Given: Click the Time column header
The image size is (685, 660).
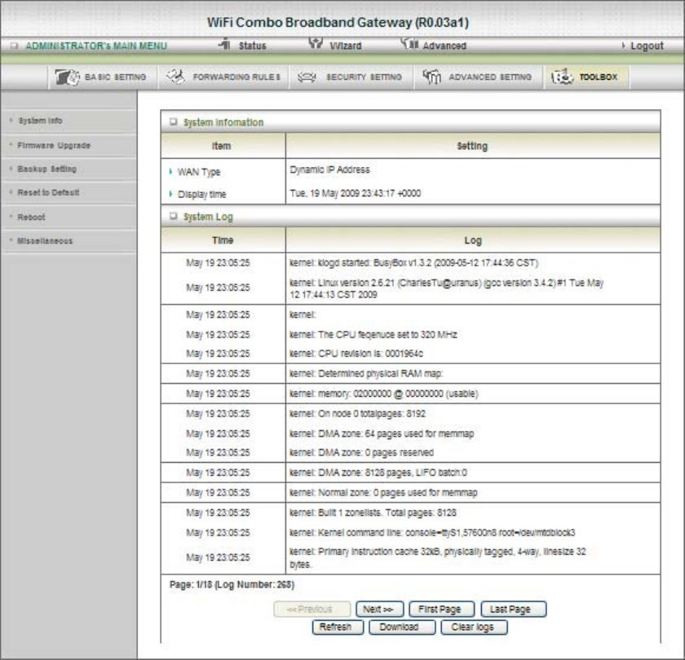Looking at the screenshot, I should pos(223,240).
